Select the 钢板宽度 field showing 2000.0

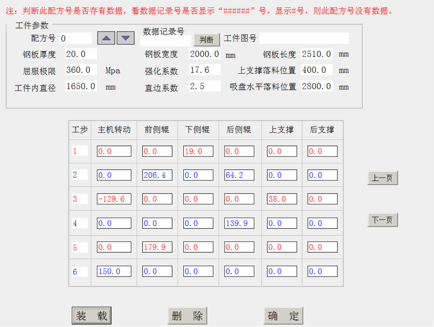(x=204, y=54)
